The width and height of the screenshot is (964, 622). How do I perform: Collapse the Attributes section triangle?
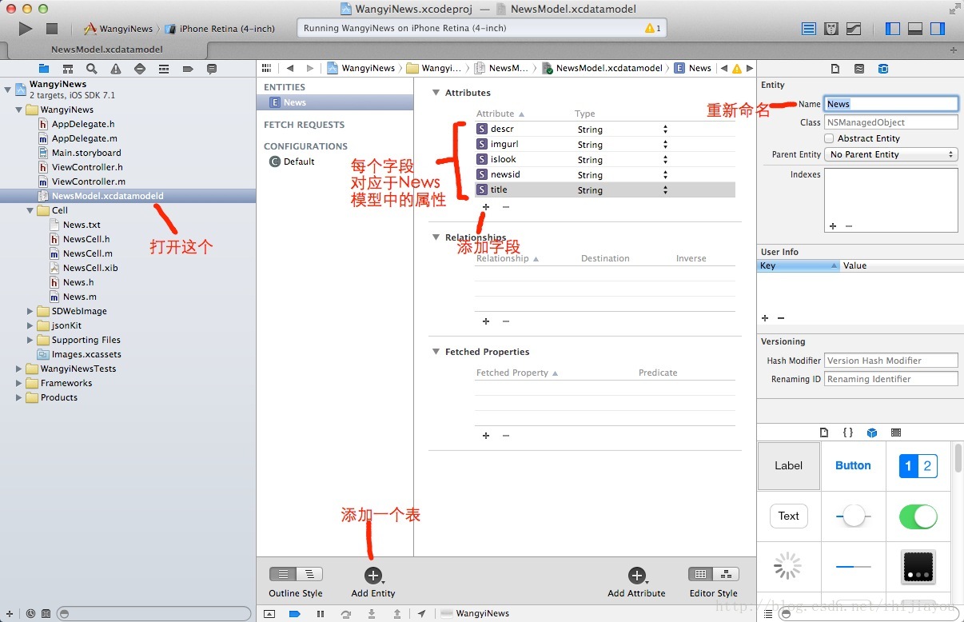tap(436, 93)
